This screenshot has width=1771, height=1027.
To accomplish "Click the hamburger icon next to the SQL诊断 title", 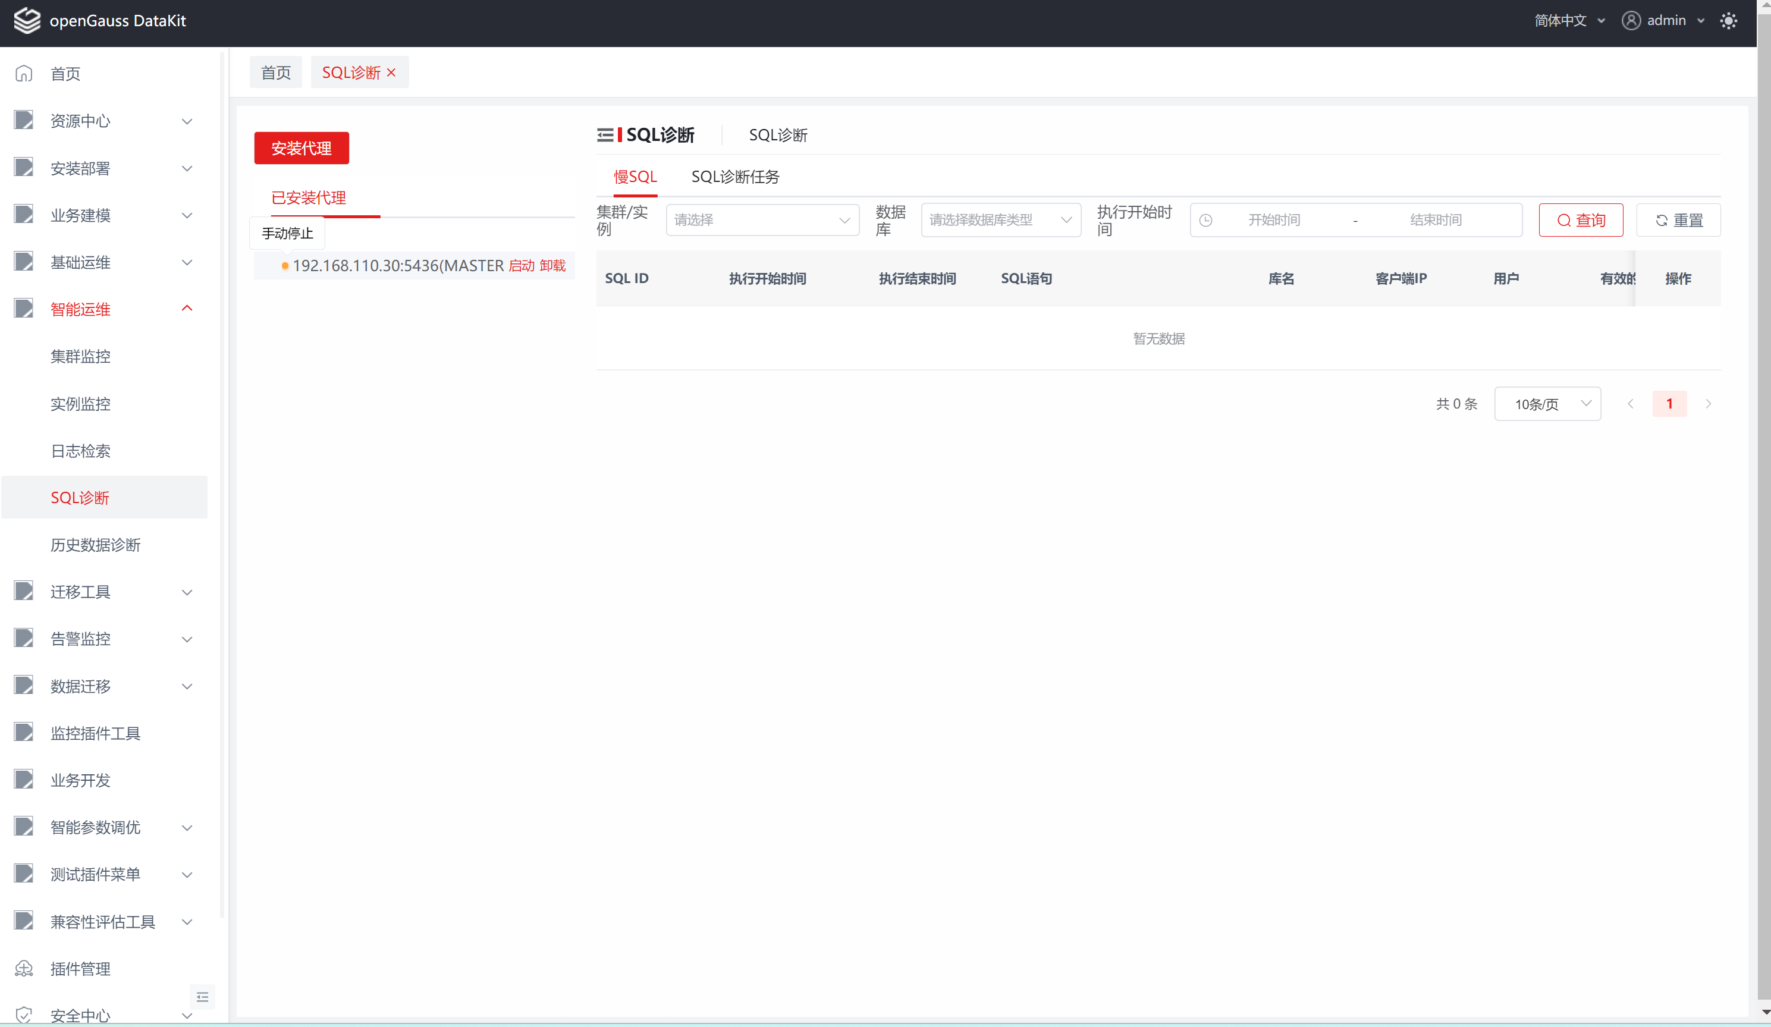I will (x=604, y=135).
